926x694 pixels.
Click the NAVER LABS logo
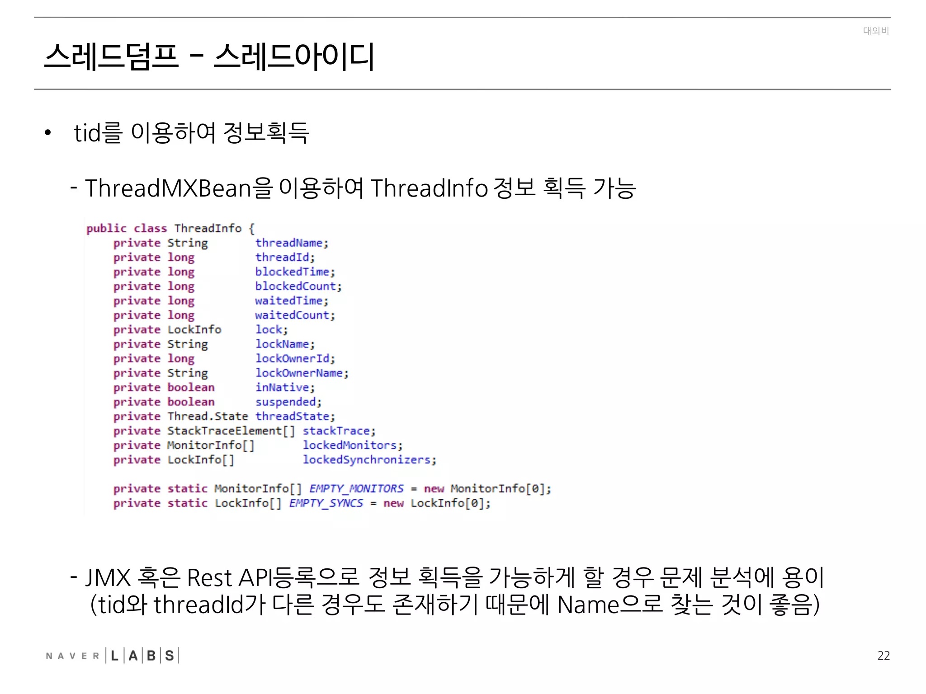coord(112,656)
